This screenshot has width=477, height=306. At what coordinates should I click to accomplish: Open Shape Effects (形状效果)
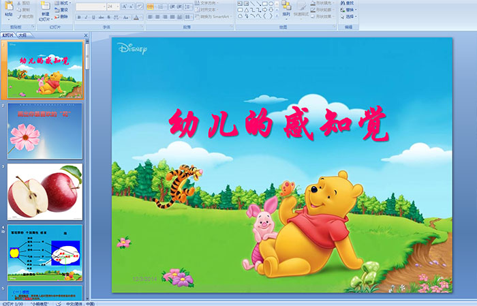pos(323,16)
